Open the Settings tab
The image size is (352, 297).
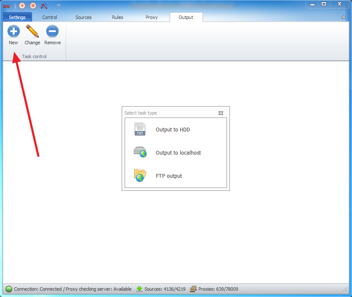coord(17,17)
